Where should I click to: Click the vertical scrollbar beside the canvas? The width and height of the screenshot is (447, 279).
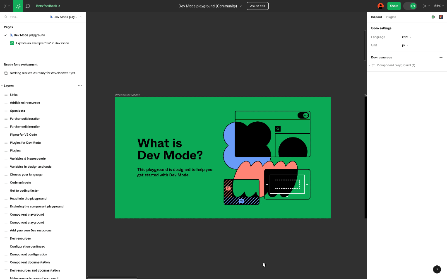(365, 45)
